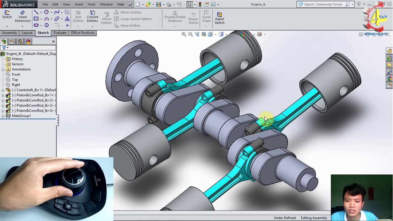Expand the Annotations tree node

[3, 69]
